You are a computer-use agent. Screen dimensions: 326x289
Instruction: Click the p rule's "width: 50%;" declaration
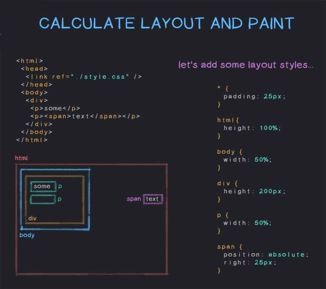point(247,223)
